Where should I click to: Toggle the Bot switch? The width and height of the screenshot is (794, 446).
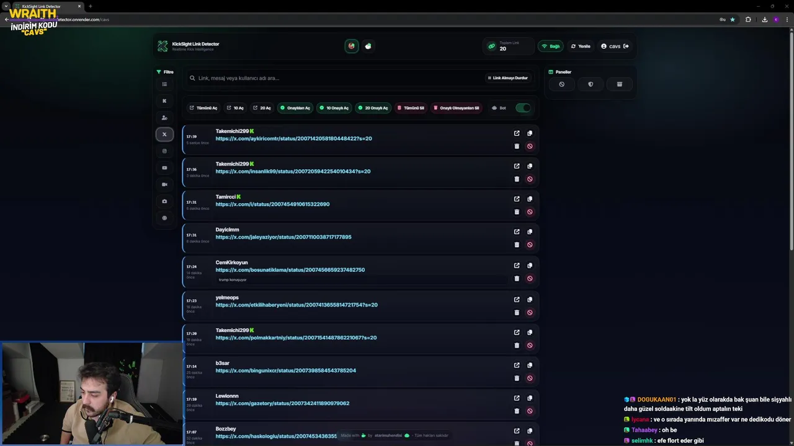point(523,108)
